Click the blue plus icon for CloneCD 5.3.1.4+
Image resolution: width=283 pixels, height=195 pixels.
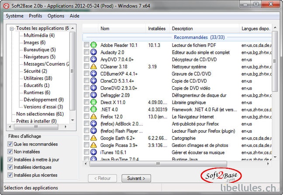[93, 81]
